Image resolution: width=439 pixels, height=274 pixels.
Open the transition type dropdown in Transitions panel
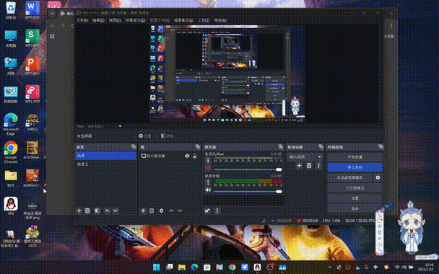click(305, 157)
